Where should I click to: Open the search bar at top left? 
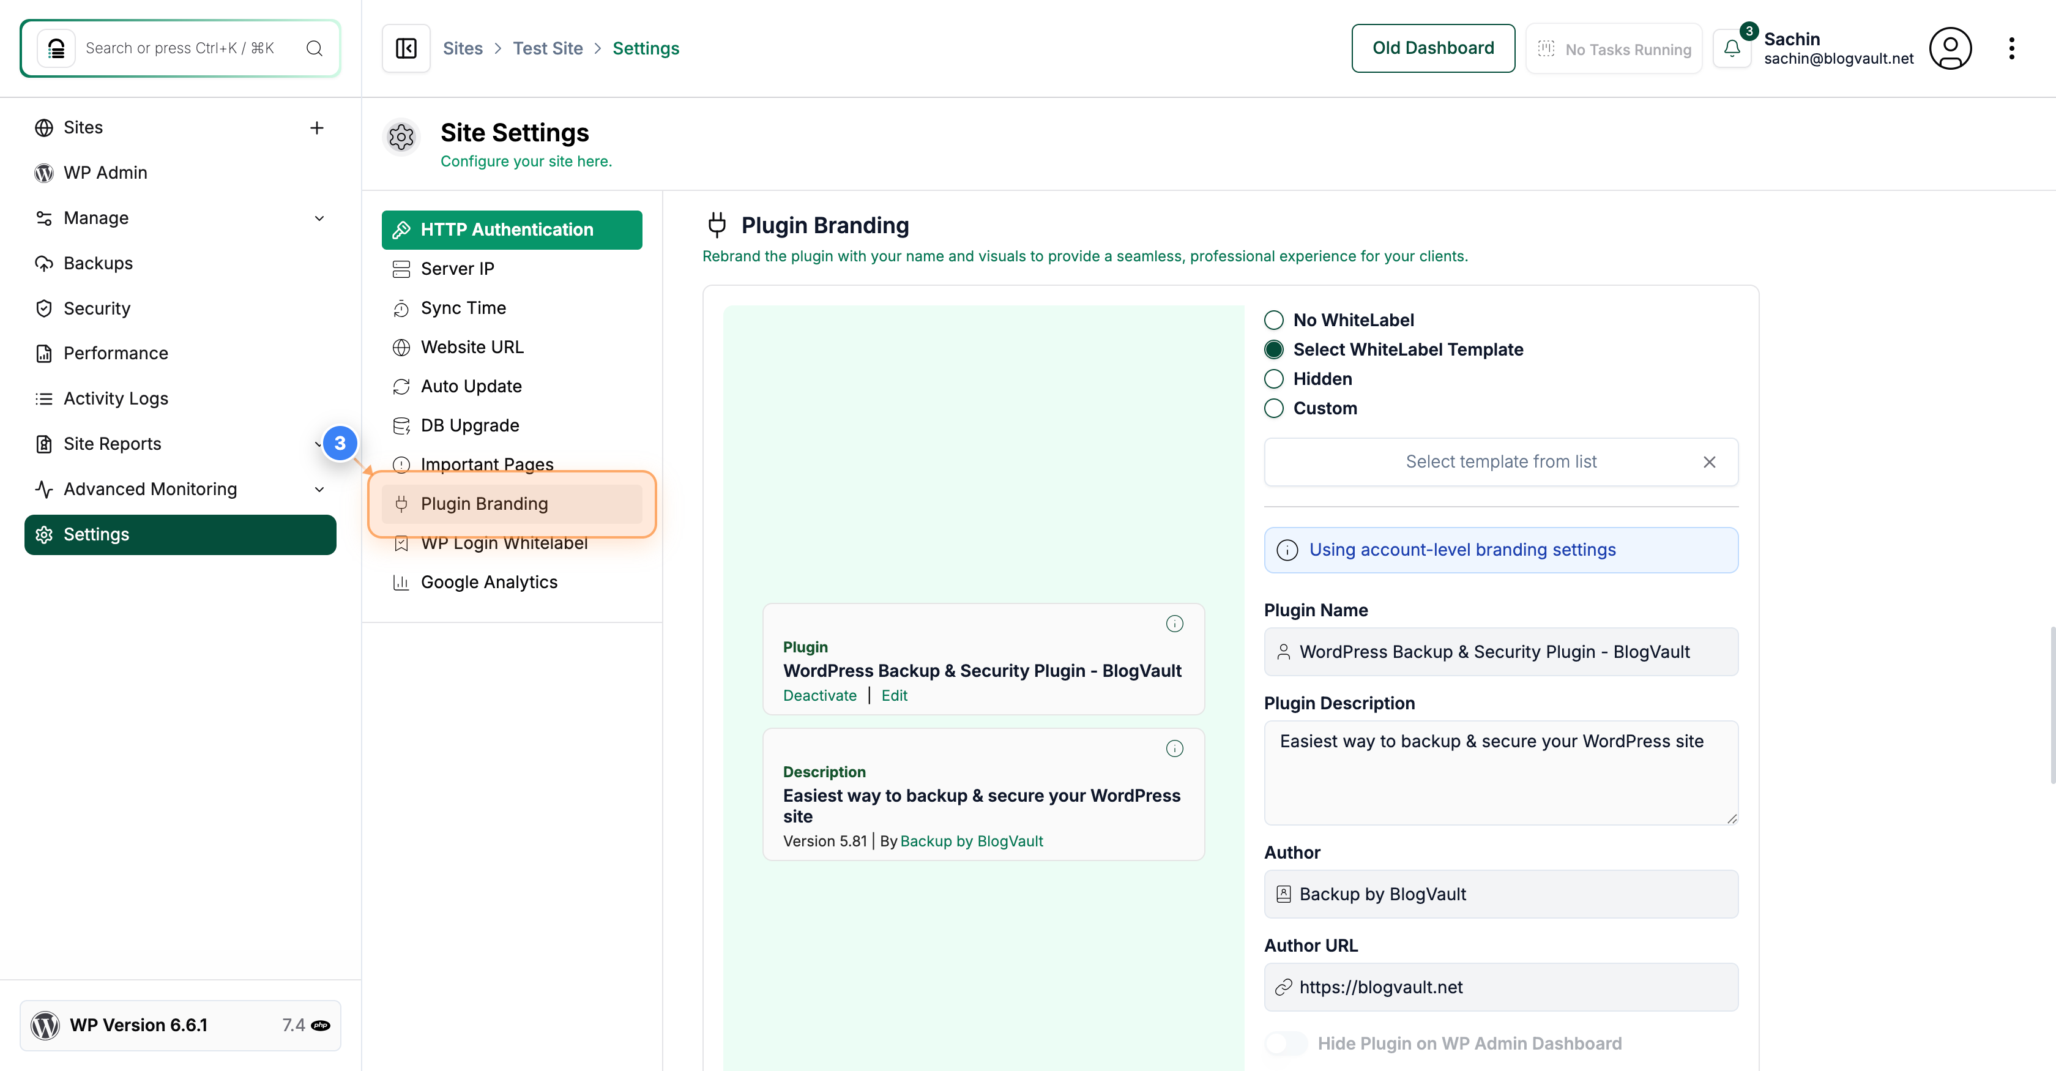click(x=181, y=48)
